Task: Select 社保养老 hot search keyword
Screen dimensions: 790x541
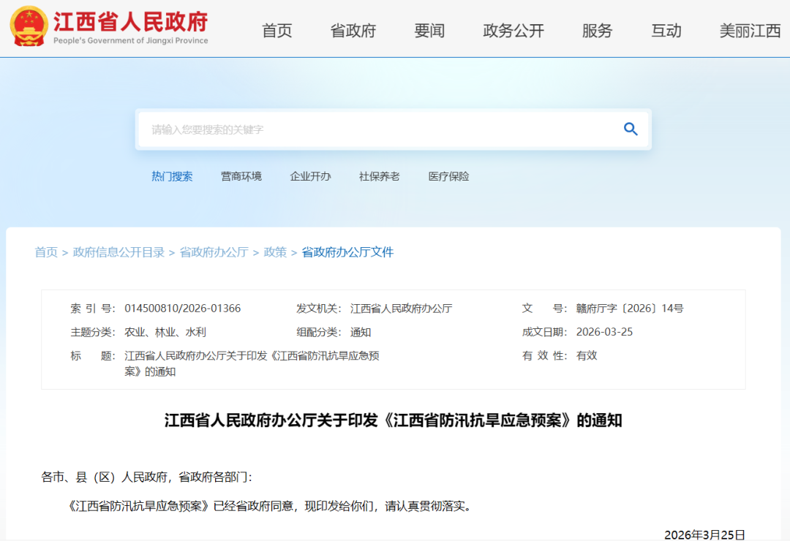Action: click(379, 175)
